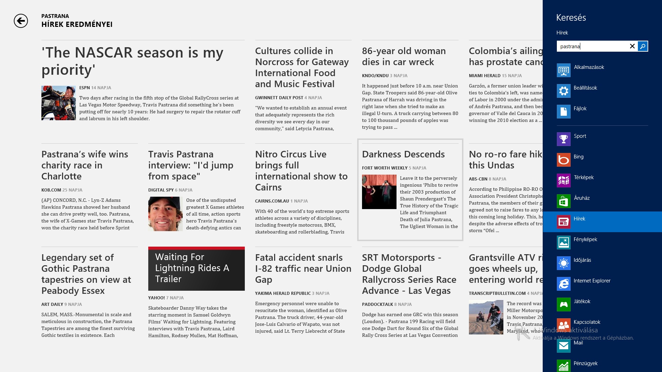Choose the Sport trophy icon
Image resolution: width=662 pixels, height=372 pixels.
[x=563, y=139]
